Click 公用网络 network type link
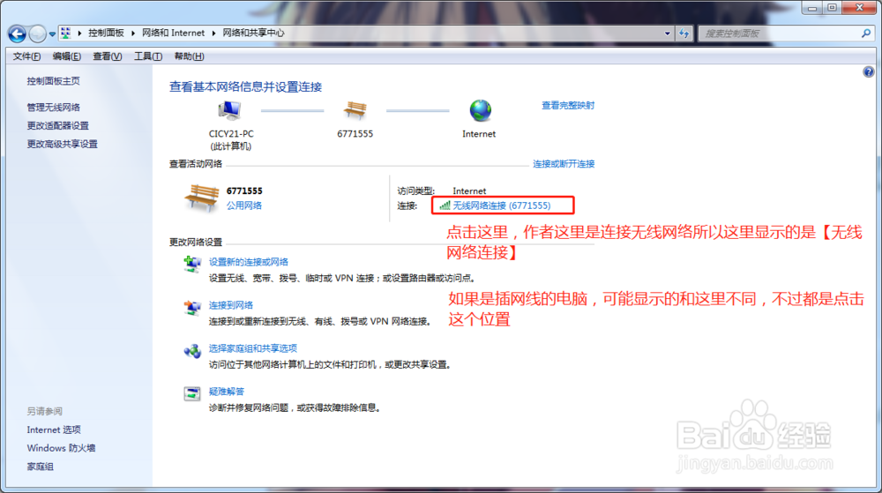The width and height of the screenshot is (882, 493). [x=244, y=205]
